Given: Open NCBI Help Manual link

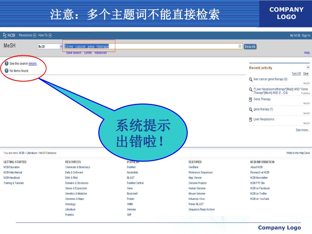Looking at the screenshot, I should 13,172.
